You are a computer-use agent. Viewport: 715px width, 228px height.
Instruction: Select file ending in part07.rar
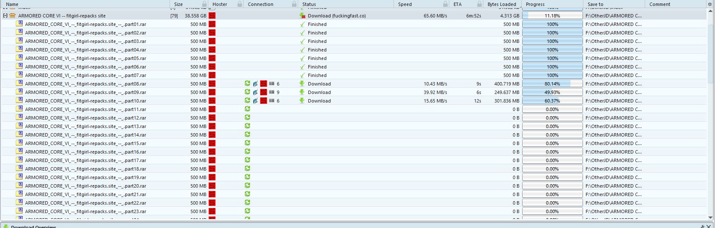354,75
